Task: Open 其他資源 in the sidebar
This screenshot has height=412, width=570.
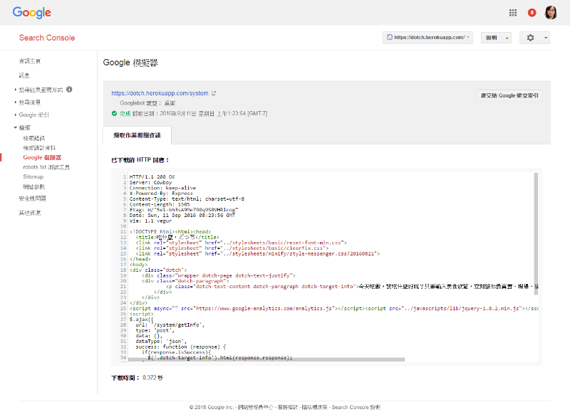Action: point(30,213)
